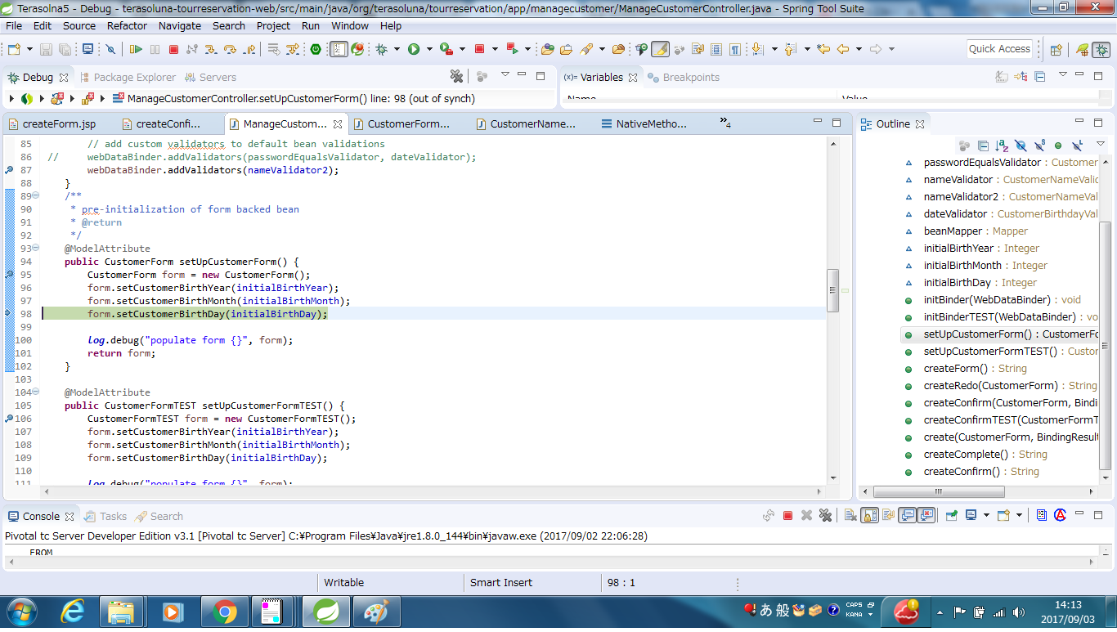Collapse the code fold at line 93
Screen dimensions: 1117x632
[x=35, y=249]
